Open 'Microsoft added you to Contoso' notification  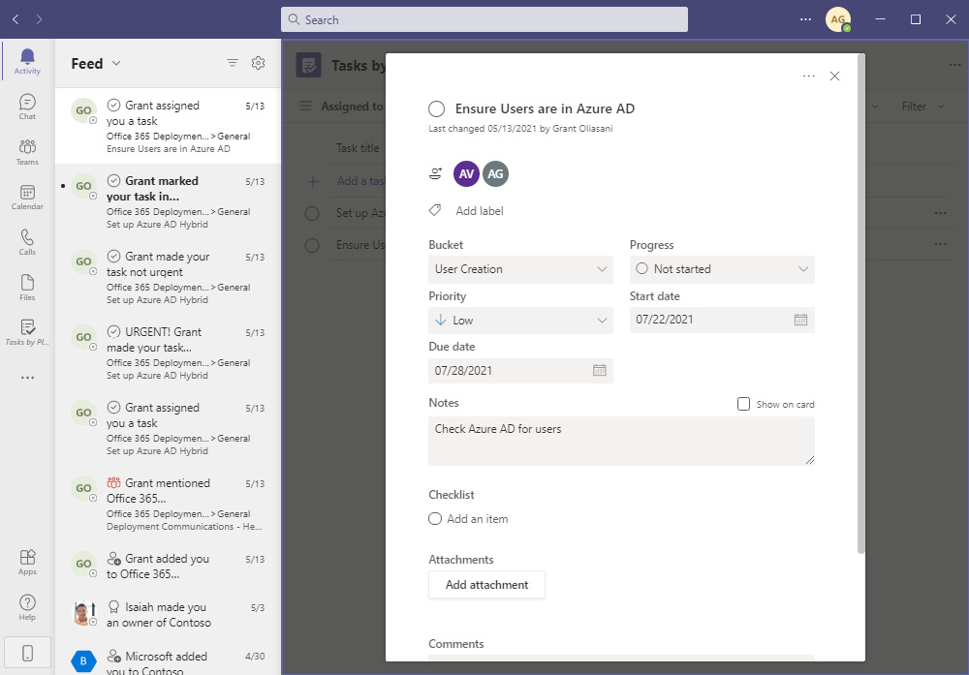[168, 658]
